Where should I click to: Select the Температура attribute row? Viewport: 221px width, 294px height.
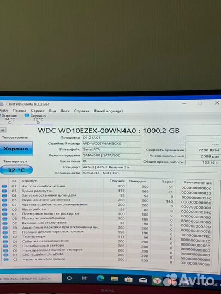[107, 238]
